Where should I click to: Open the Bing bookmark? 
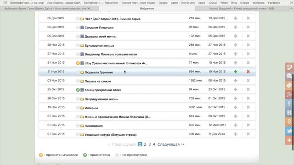point(234,3)
